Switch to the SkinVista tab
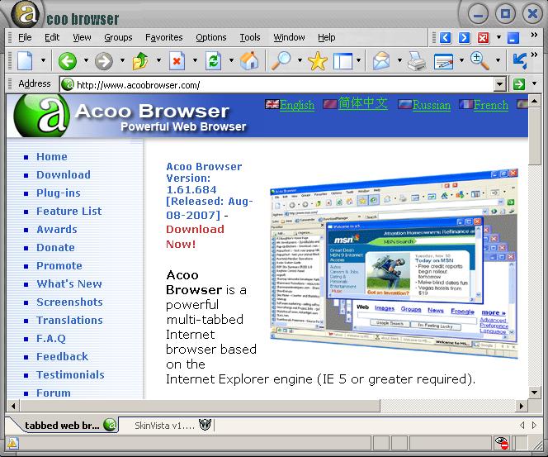548x457 pixels. point(164,426)
